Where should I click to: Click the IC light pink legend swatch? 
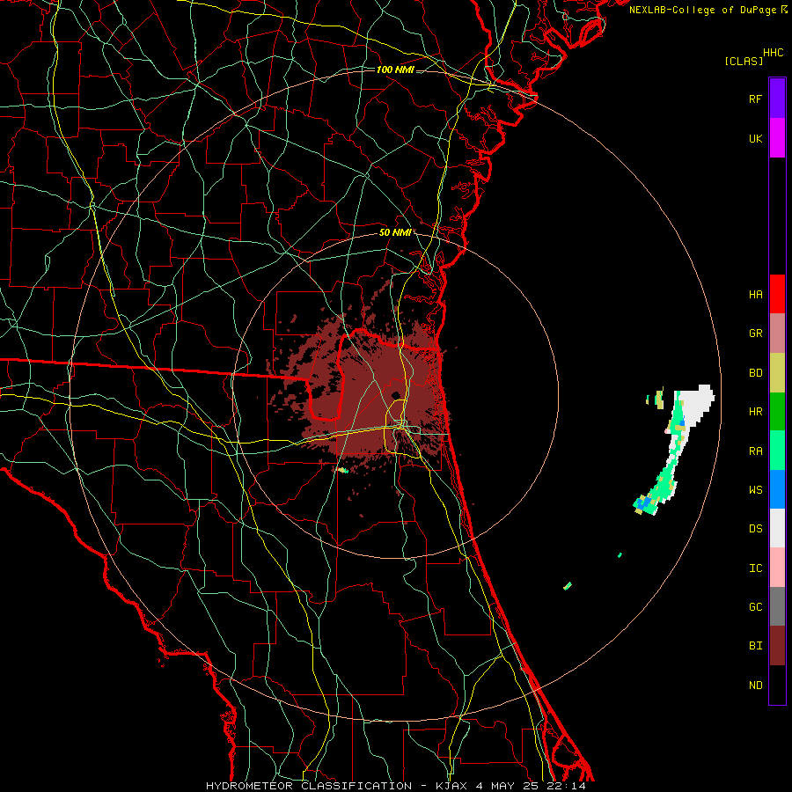click(777, 568)
